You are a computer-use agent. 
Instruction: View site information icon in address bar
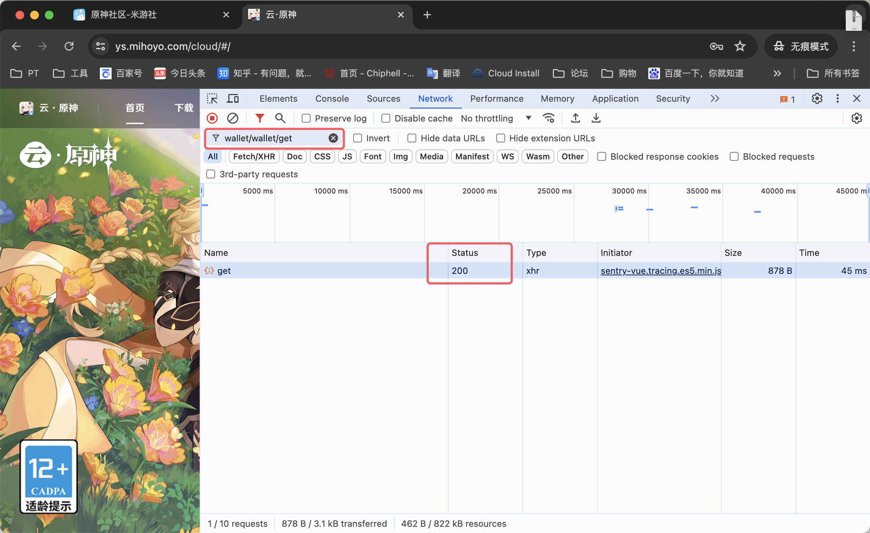coord(101,46)
